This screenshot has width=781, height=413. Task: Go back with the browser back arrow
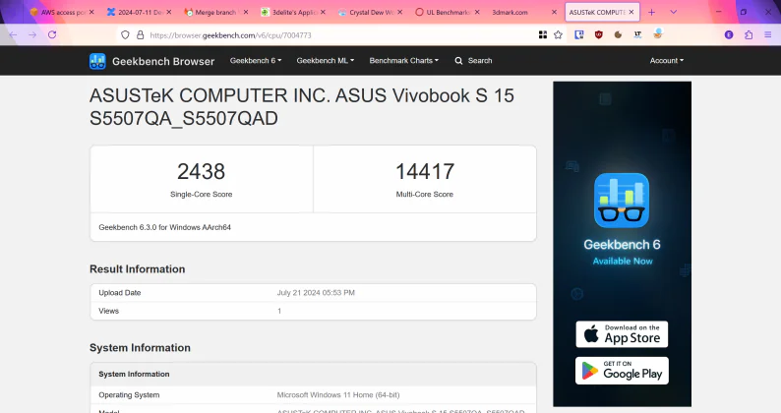[x=13, y=34]
